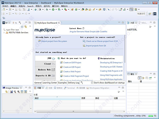This screenshot has width=159, height=119.
Task: Switch to Examples tab
Action: (63, 83)
